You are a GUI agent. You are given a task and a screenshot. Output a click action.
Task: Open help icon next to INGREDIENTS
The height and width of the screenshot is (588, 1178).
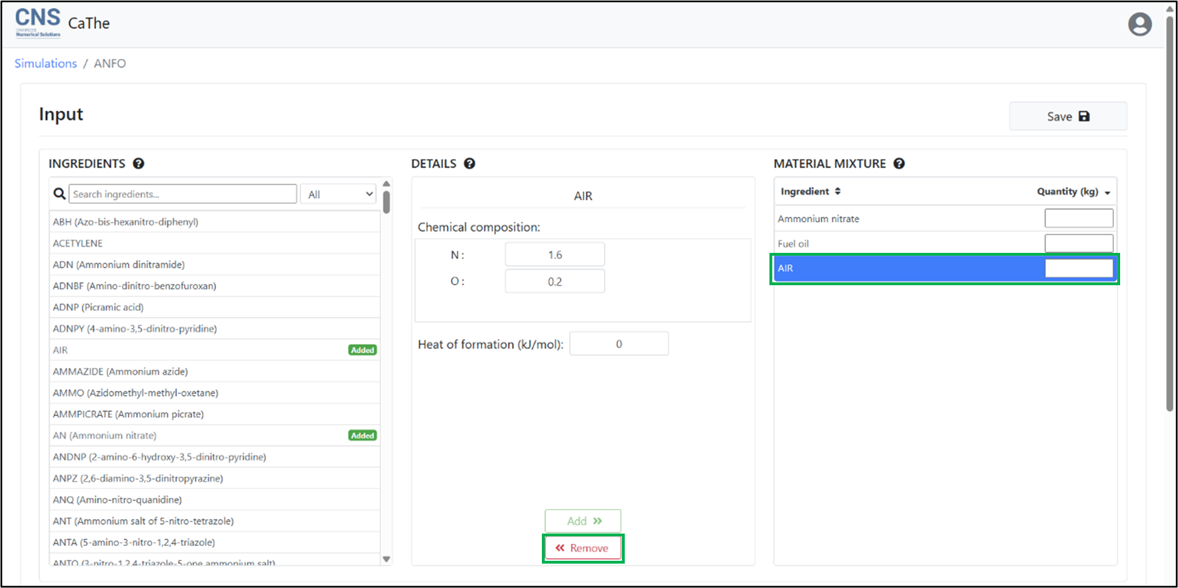tap(138, 164)
